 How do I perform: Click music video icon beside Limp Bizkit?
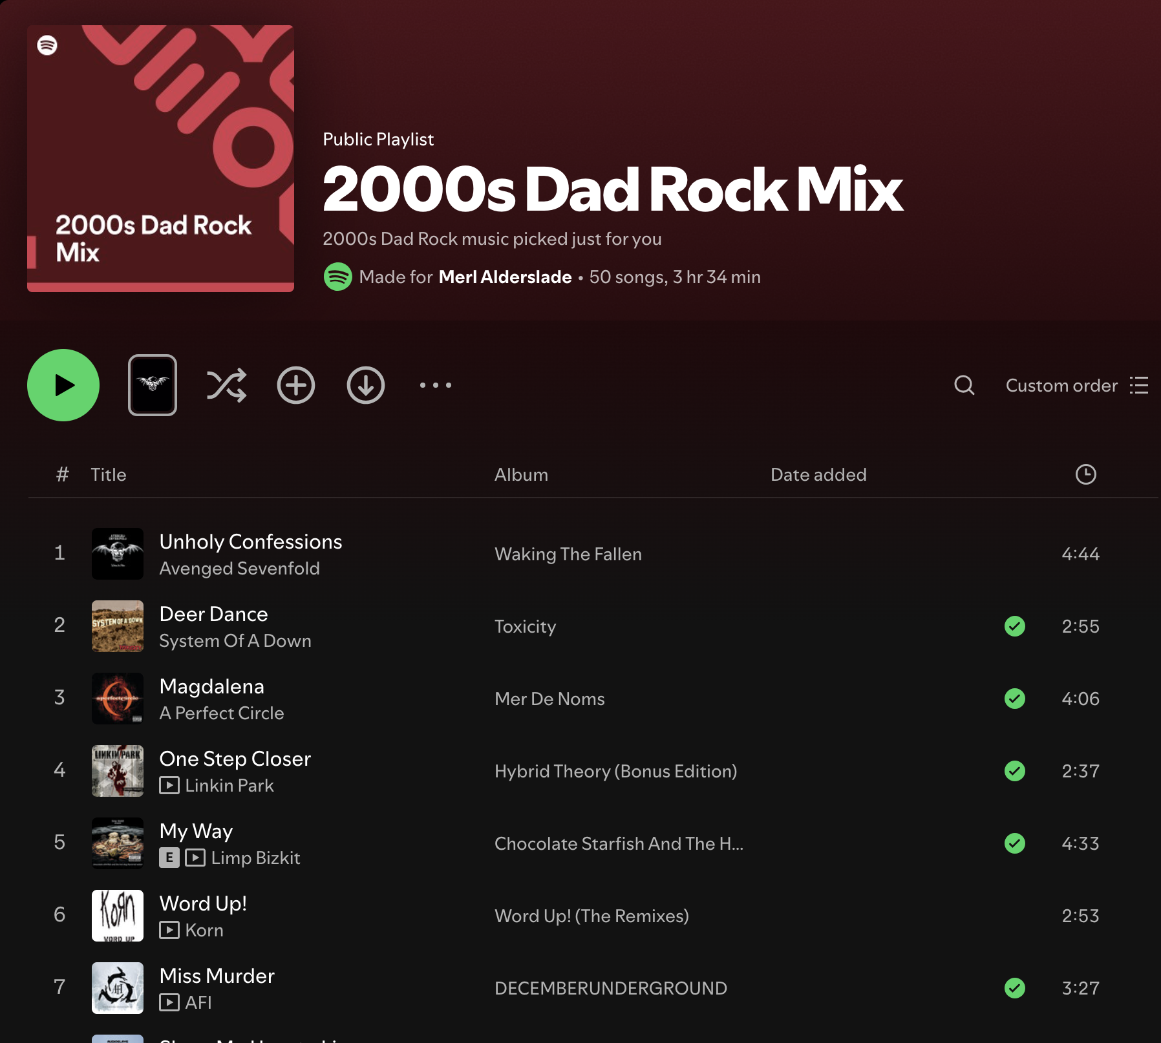195,858
